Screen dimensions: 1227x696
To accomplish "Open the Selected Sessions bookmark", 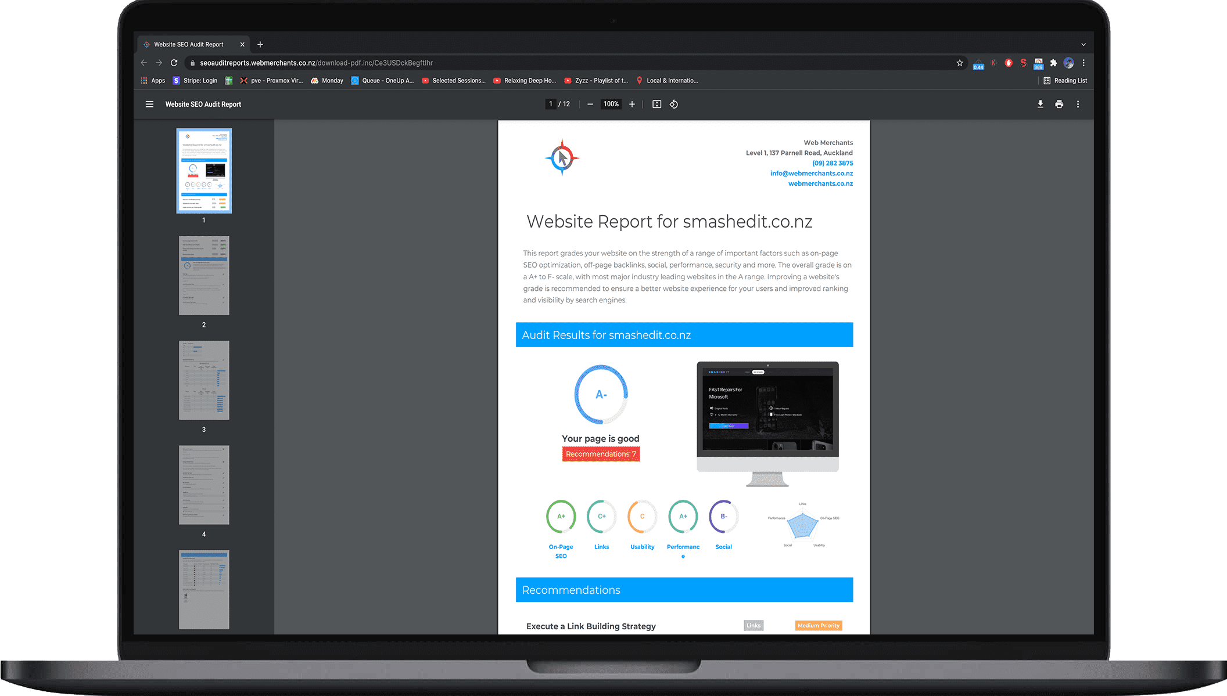I will 453,81.
